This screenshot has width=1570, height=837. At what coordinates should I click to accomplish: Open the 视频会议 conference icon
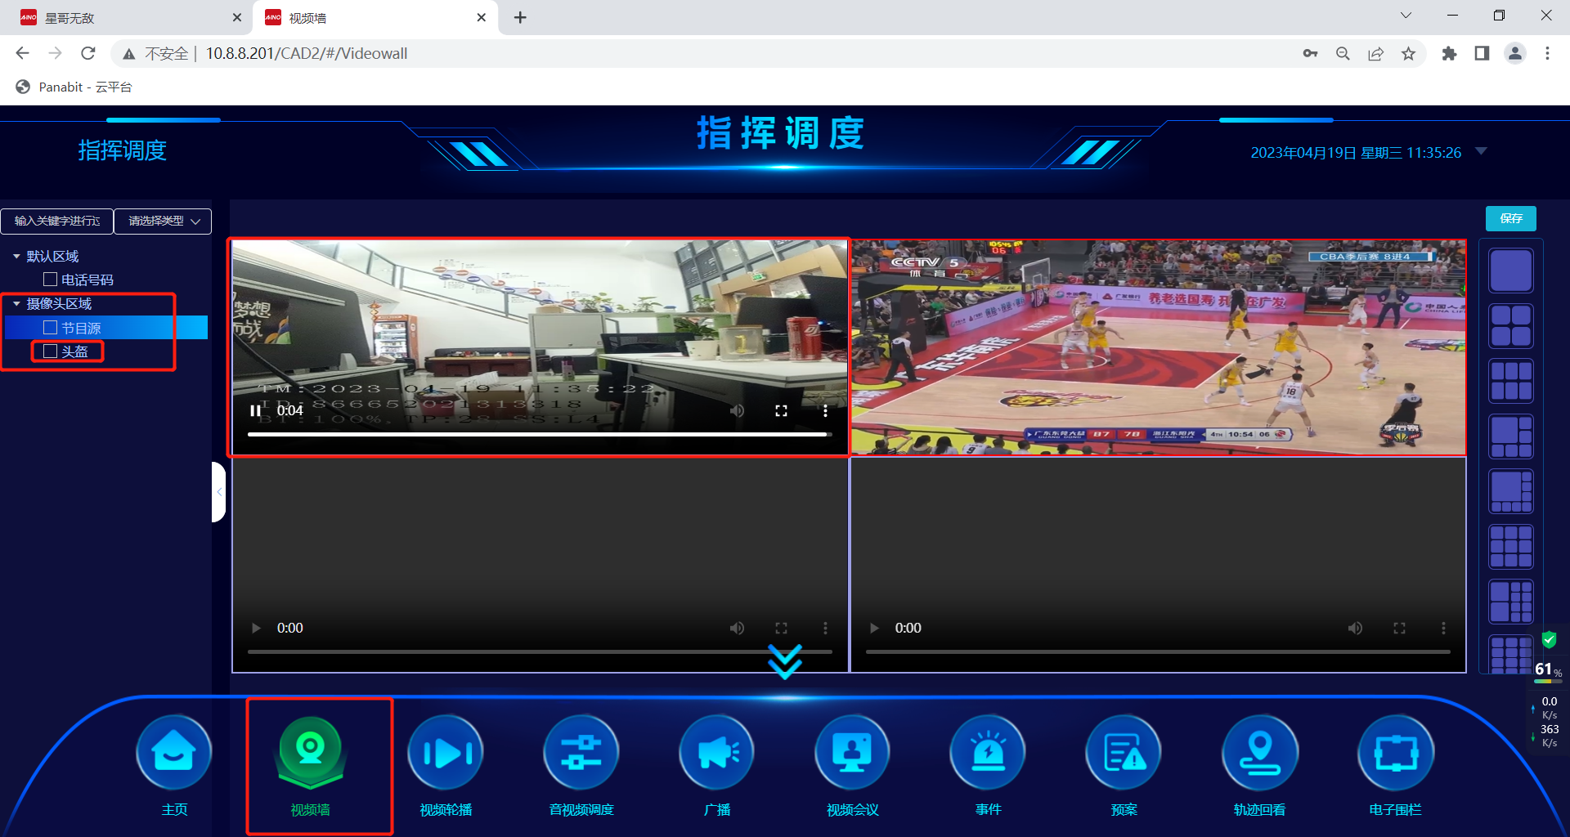[852, 753]
